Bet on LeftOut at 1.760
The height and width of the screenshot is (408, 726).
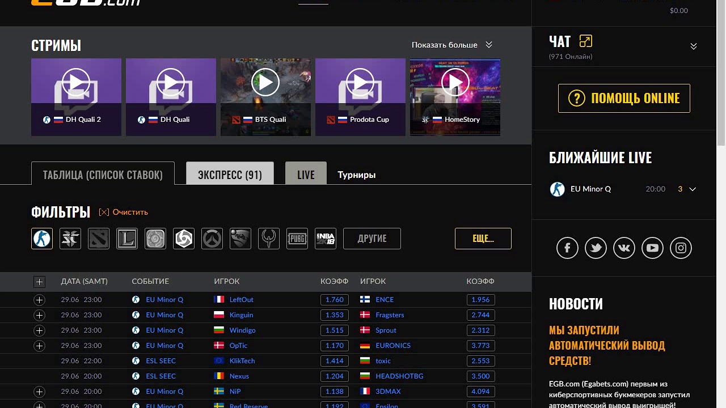click(x=335, y=300)
